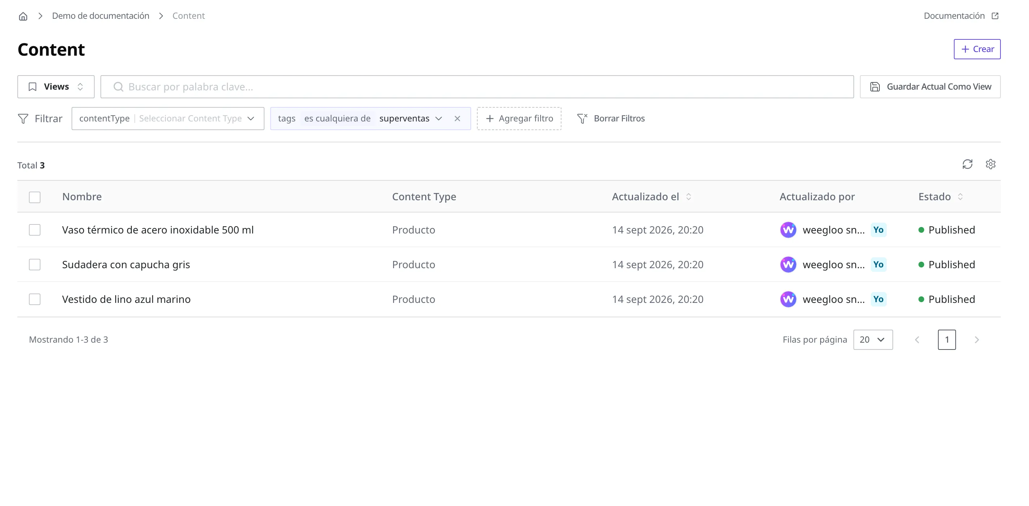Click the Yo badge in Vestido row
Screen dimensions: 1029x506
click(x=878, y=299)
